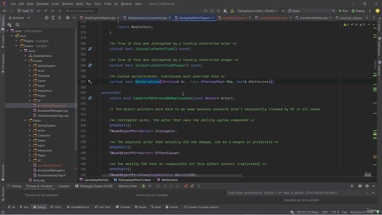382x215 pixels.
Task: Click the gutter icon beside CanActorReferenceBeReplicated
Action: (90, 98)
